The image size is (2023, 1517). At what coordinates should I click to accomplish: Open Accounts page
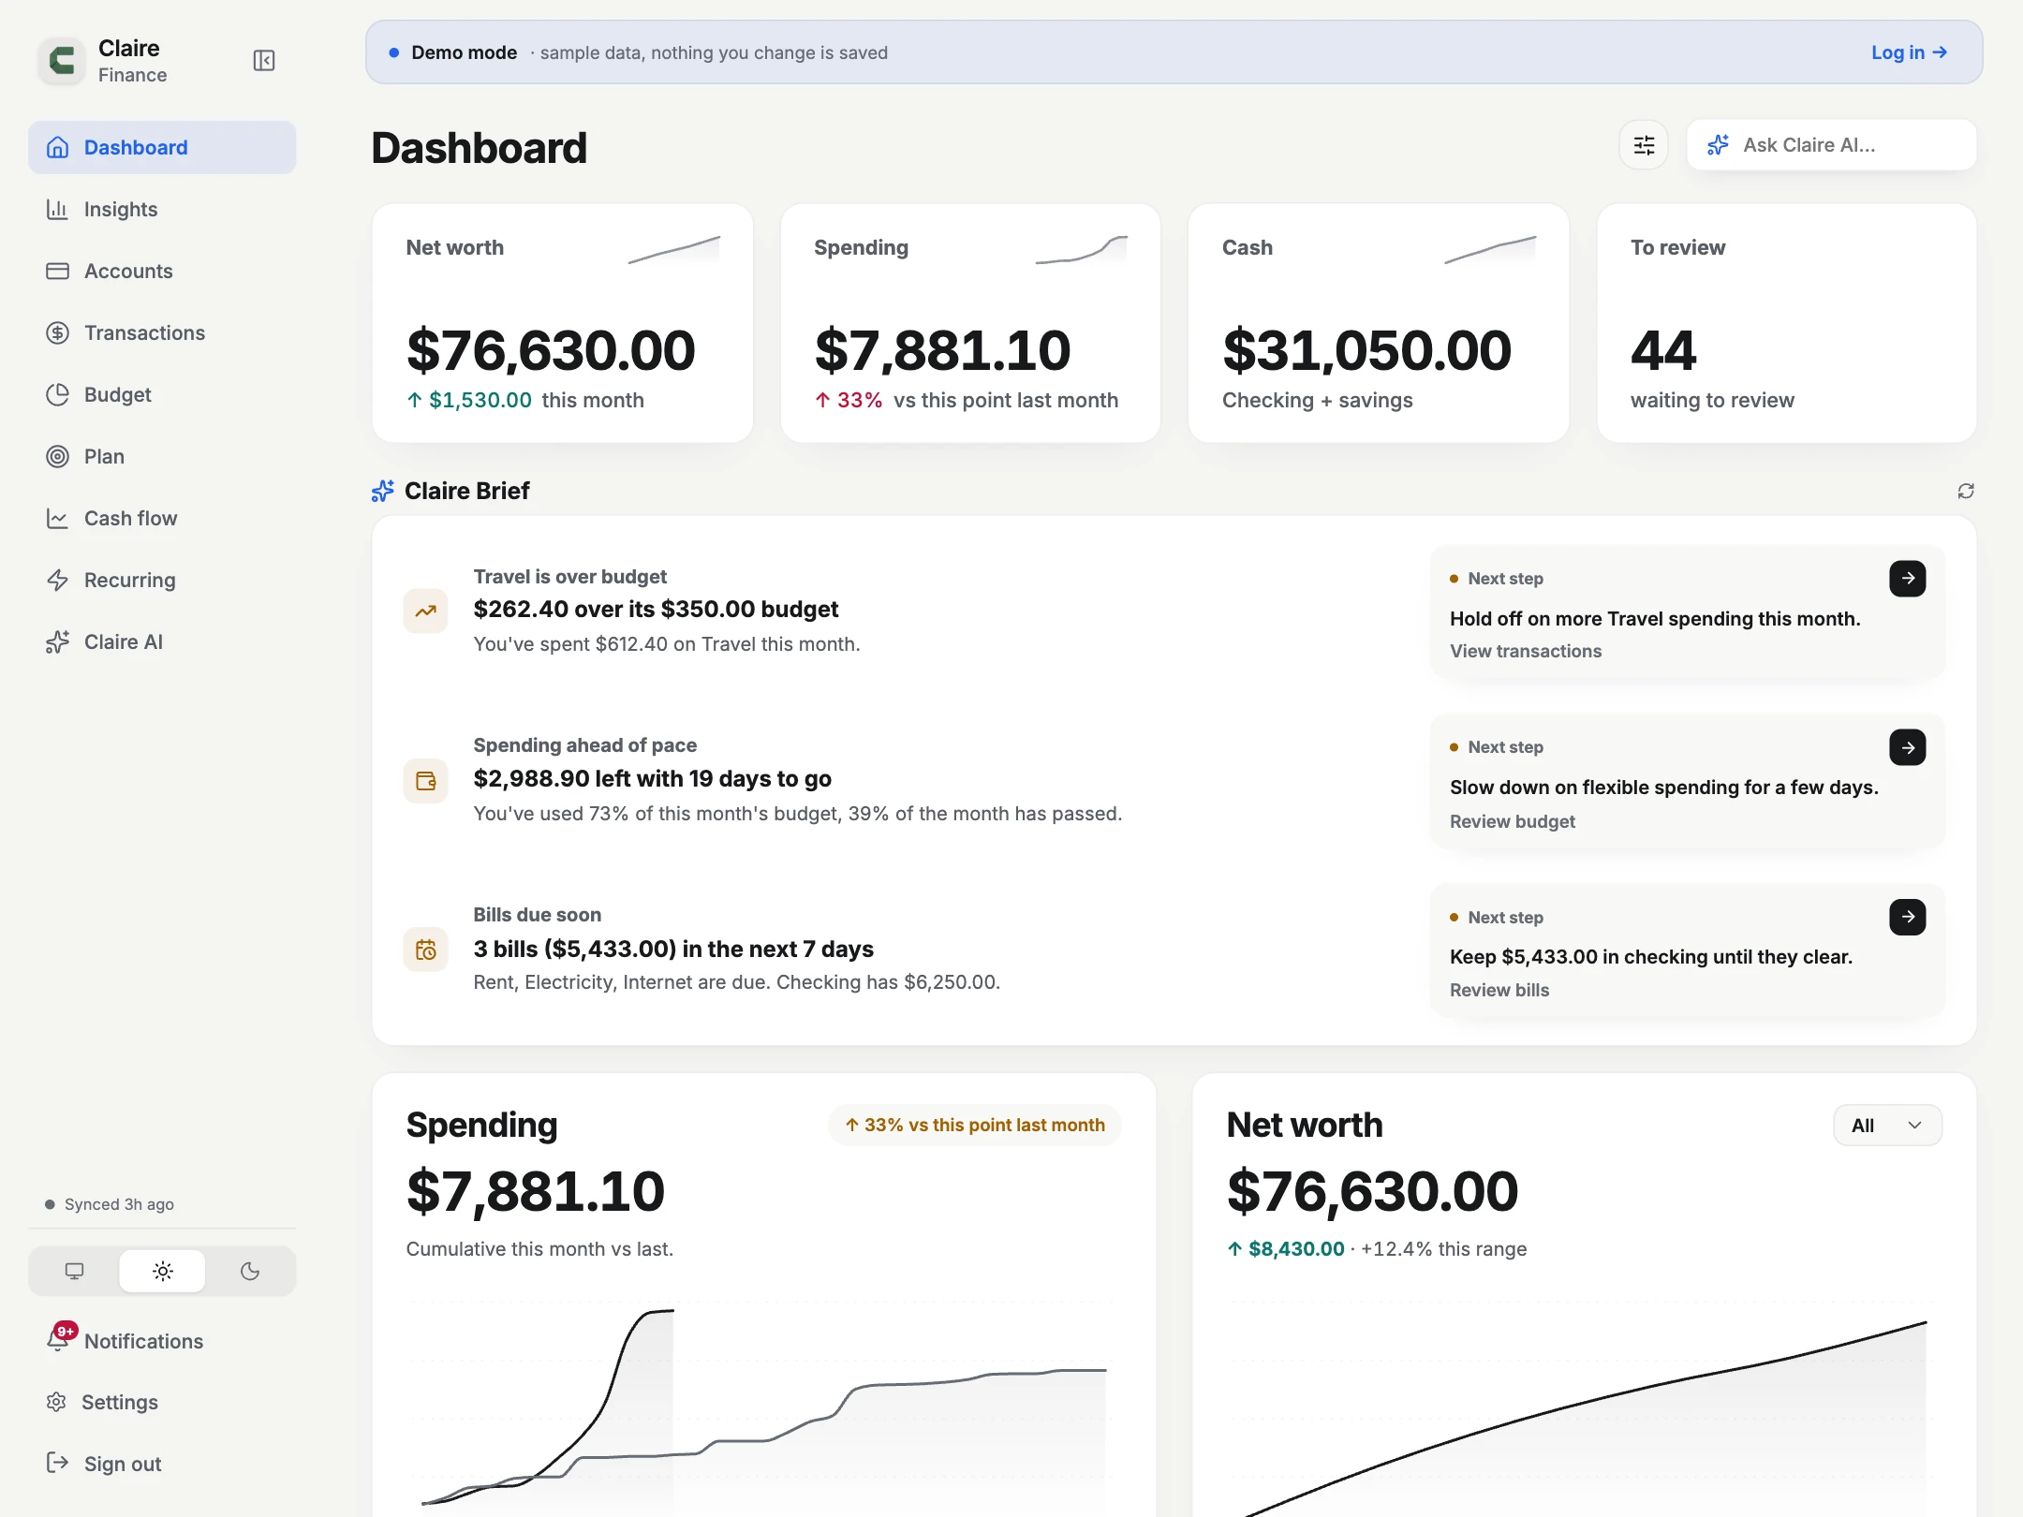click(162, 271)
